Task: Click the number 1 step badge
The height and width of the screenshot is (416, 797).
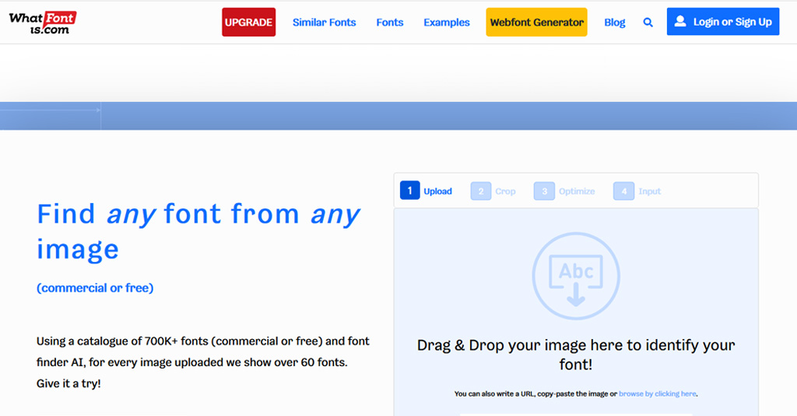Action: tap(409, 191)
